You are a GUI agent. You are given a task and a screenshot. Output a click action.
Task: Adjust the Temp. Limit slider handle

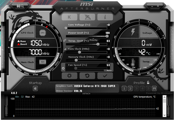tap(98, 44)
